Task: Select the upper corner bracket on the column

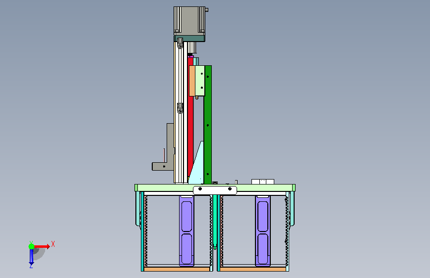Action: [180, 43]
